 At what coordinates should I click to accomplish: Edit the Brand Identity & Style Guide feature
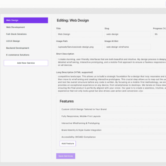[x=113, y=130]
